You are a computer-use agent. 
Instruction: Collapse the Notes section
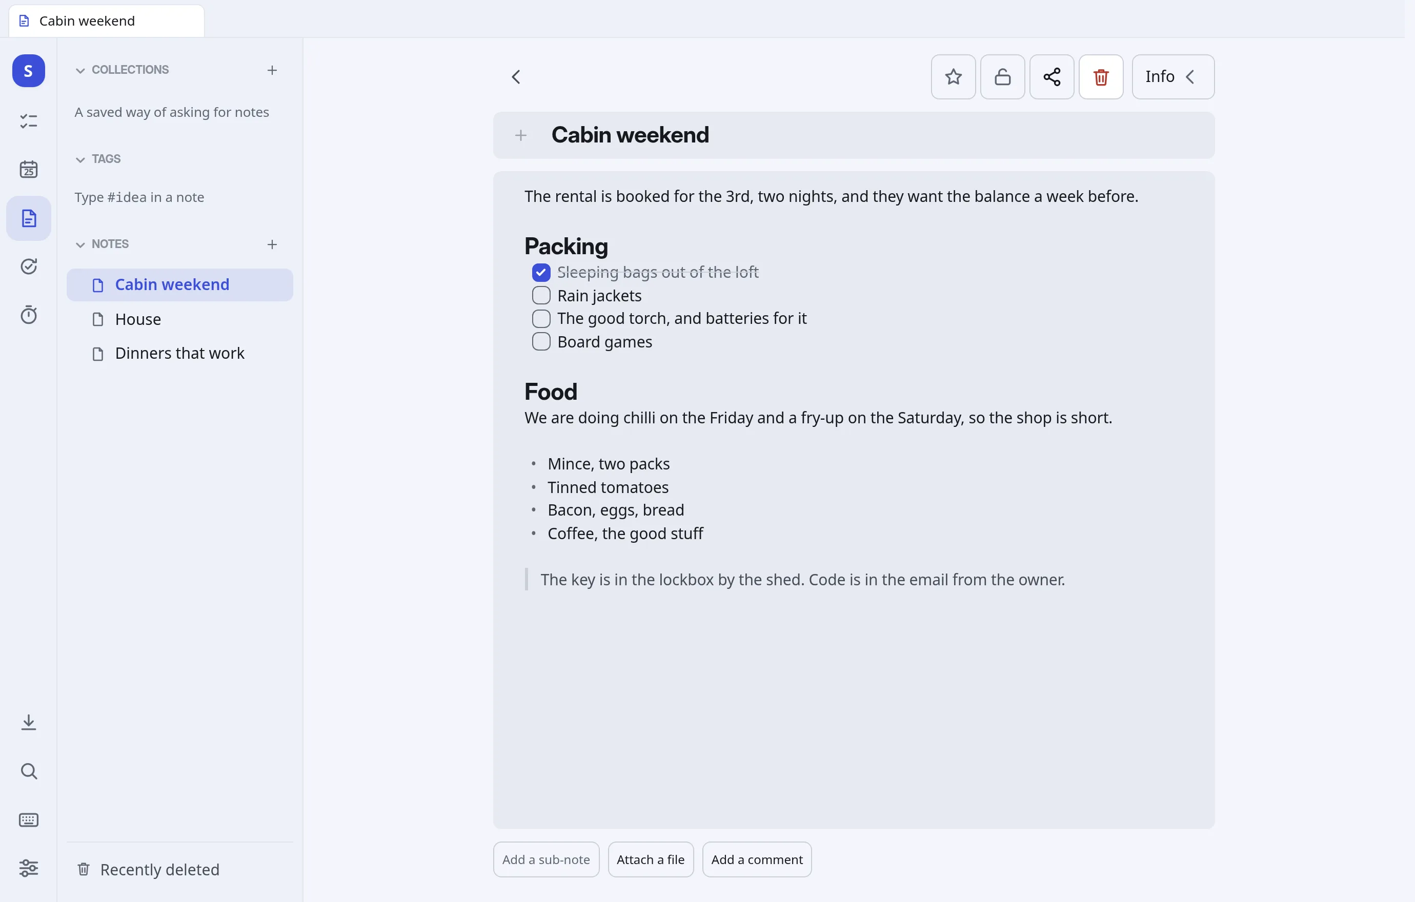click(80, 245)
